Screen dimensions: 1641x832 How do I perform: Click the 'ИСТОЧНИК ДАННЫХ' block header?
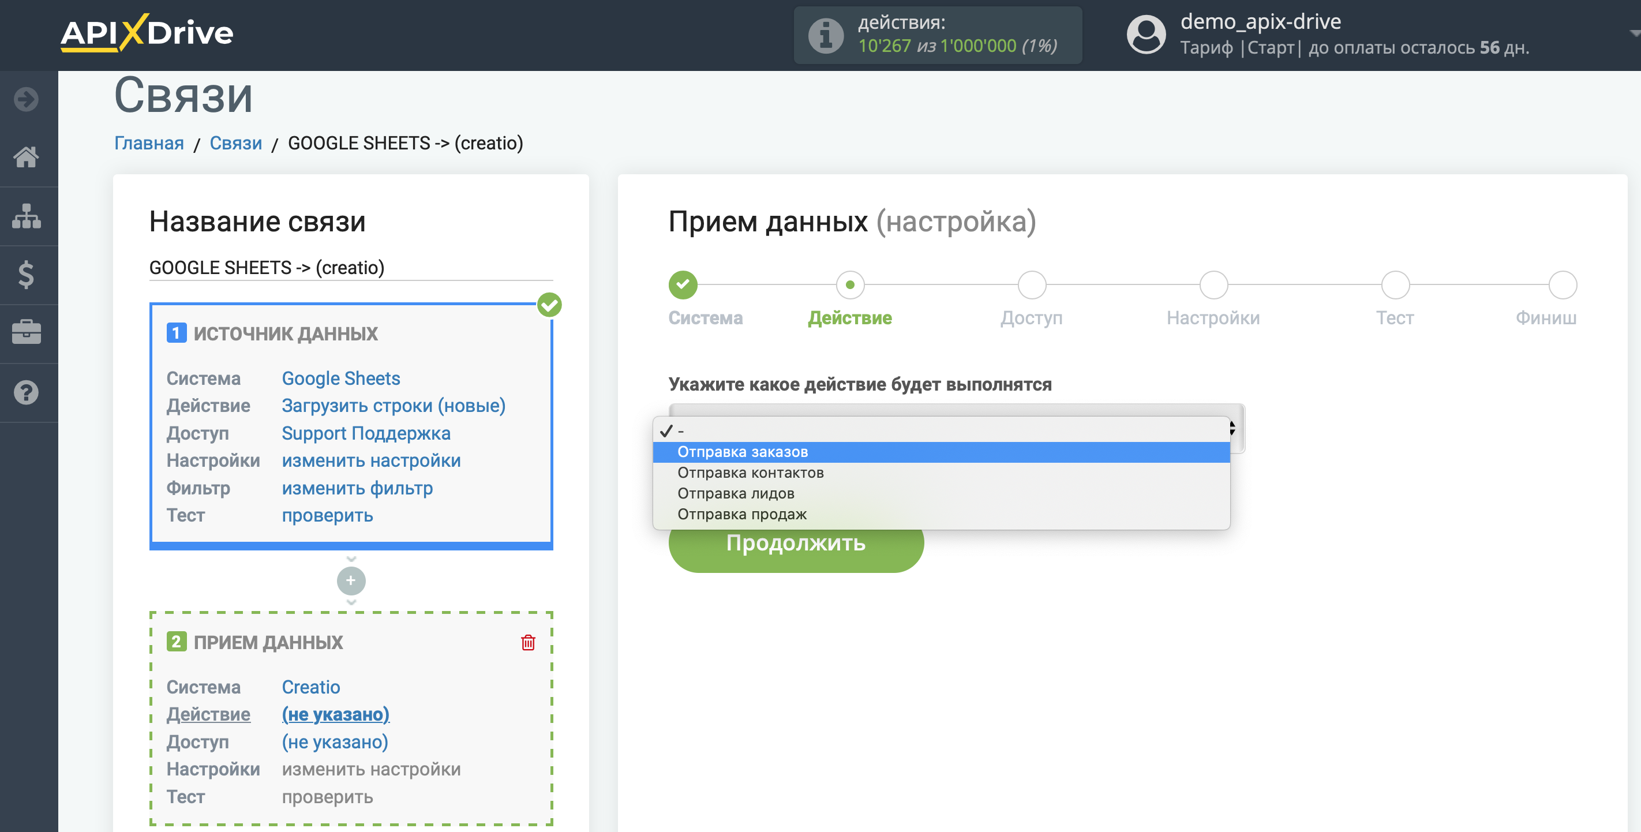(286, 333)
